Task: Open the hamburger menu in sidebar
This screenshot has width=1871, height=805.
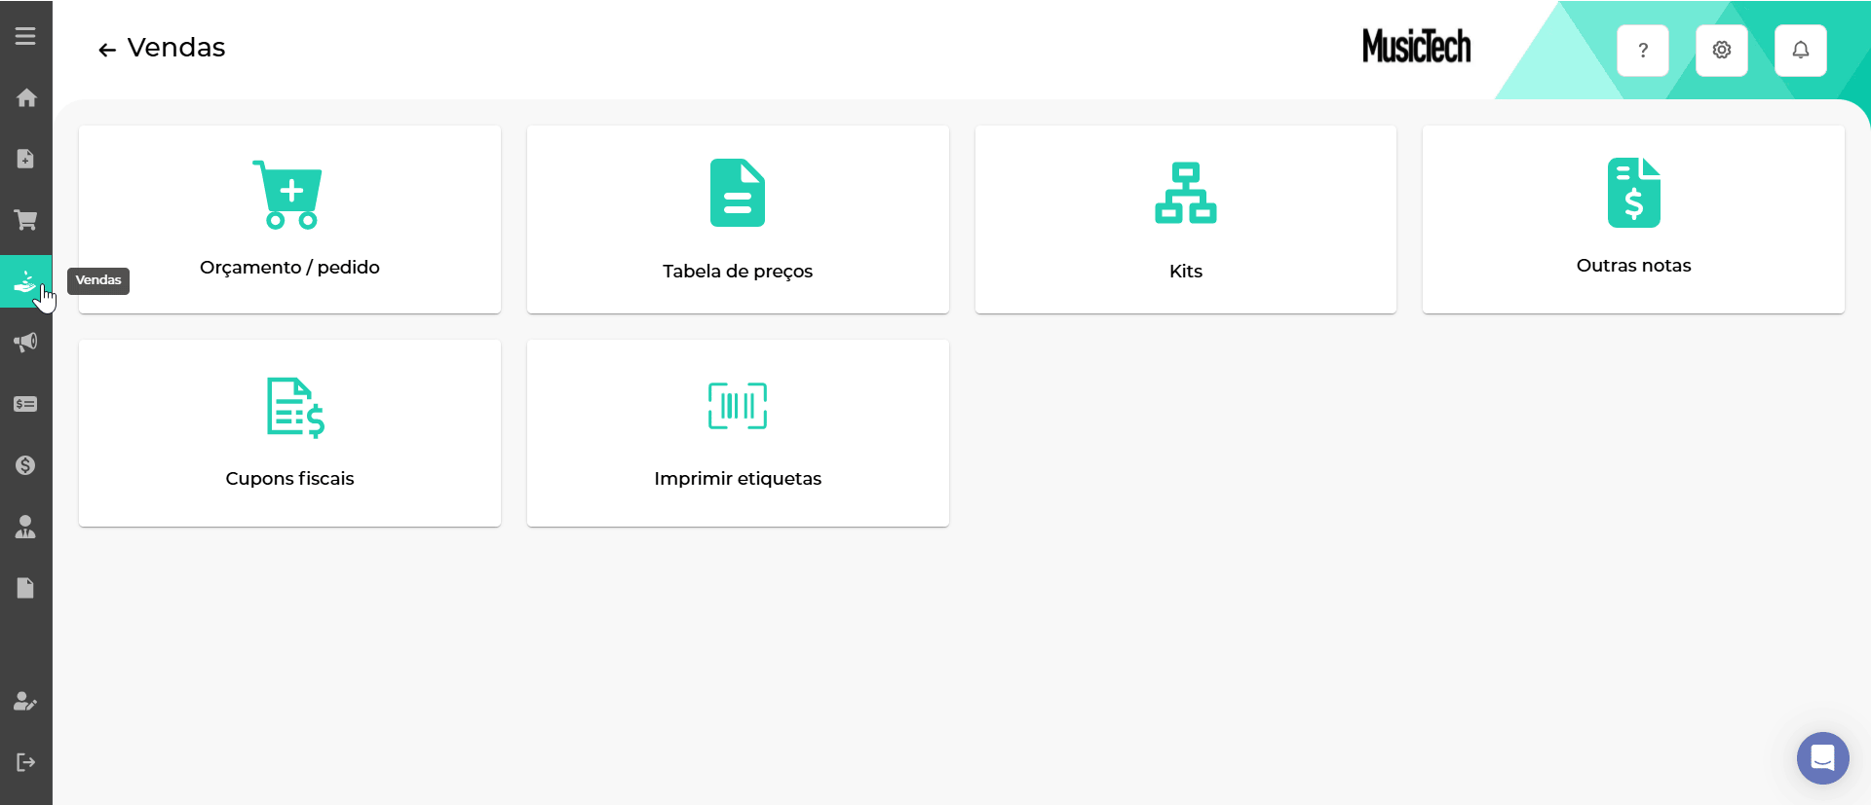Action: pos(25,36)
